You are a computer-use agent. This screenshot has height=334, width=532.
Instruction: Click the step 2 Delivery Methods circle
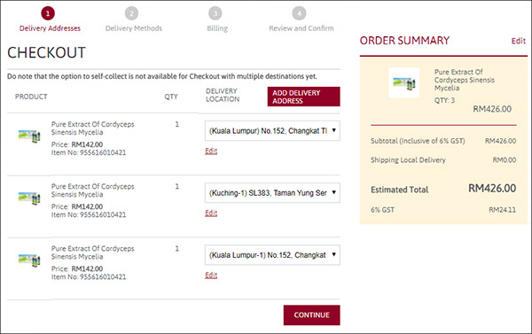(131, 13)
